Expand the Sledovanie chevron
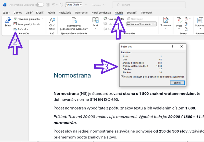The width and height of the screenshot is (204, 142). (x=165, y=28)
